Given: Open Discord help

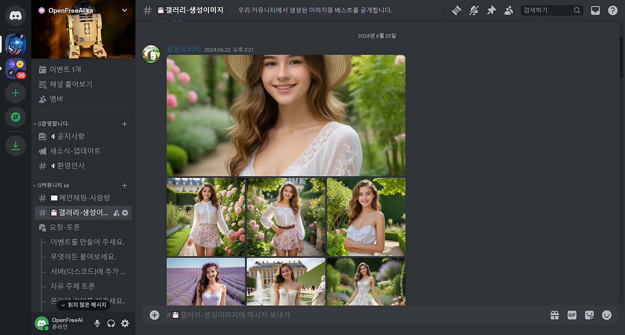Looking at the screenshot, I should (614, 10).
